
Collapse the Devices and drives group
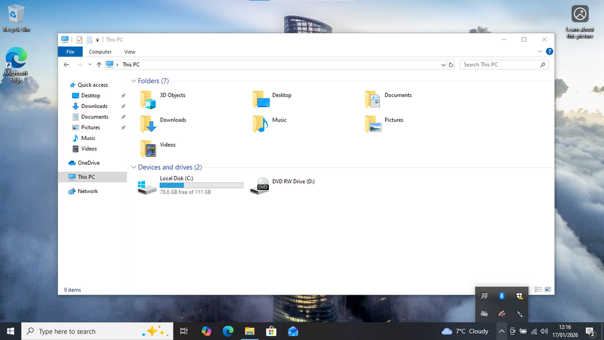point(133,167)
